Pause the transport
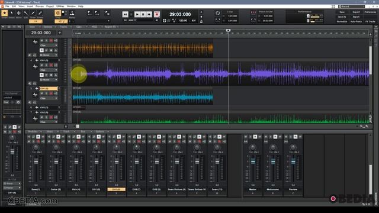Image resolution: width=379 pixels, height=213 pixels. click(x=143, y=14)
